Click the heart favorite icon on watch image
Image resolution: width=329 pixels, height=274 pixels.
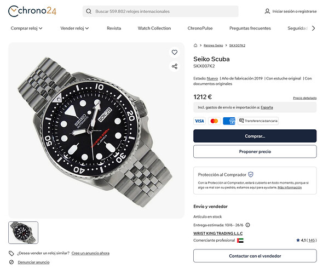(x=175, y=52)
